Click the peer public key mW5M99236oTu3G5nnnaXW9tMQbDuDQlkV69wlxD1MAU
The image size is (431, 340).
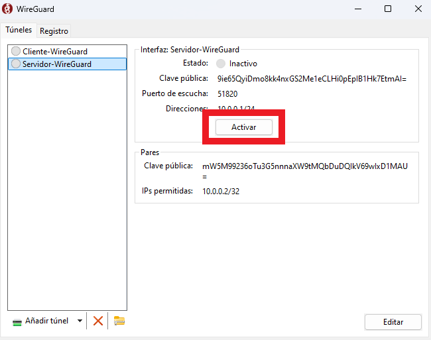pyautogui.click(x=305, y=166)
